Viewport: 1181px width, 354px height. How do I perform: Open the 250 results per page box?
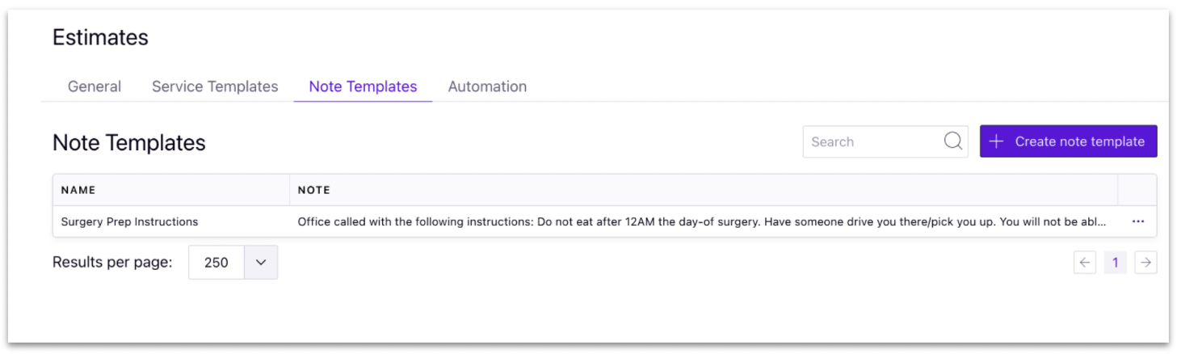(x=216, y=263)
